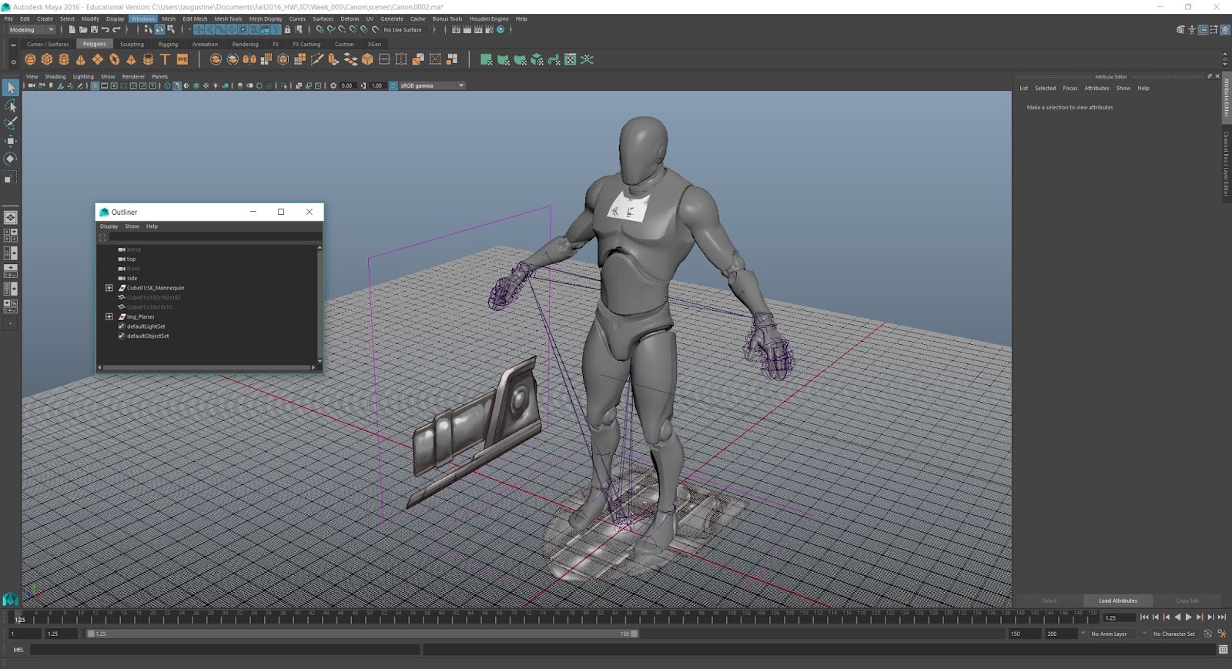Open the No Anim Layer dropdown arrow

1083,634
